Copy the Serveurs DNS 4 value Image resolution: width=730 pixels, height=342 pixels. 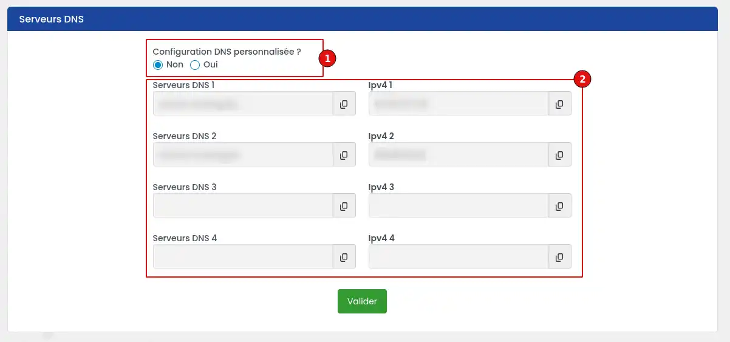click(x=344, y=257)
